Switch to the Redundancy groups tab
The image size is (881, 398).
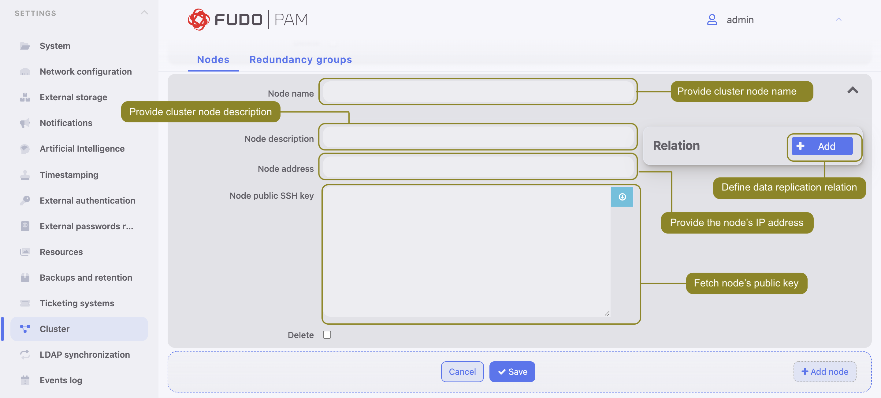pyautogui.click(x=301, y=59)
